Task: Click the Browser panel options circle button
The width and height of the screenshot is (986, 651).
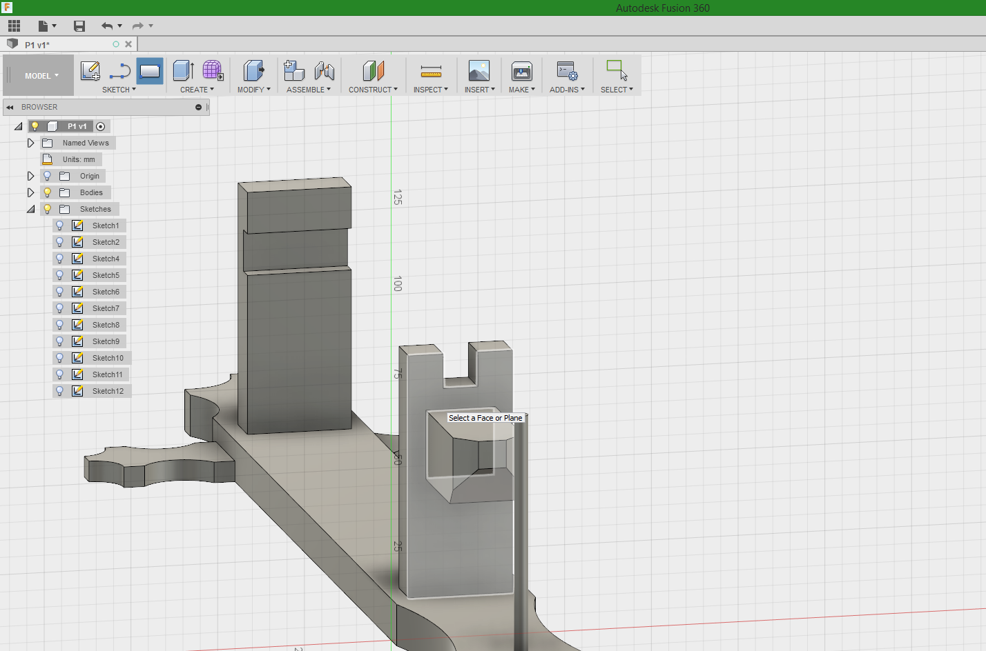Action: pyautogui.click(x=198, y=107)
